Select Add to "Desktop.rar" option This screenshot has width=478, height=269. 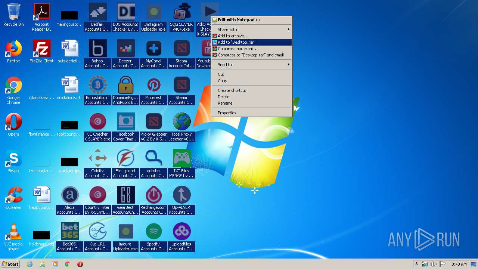click(252, 42)
